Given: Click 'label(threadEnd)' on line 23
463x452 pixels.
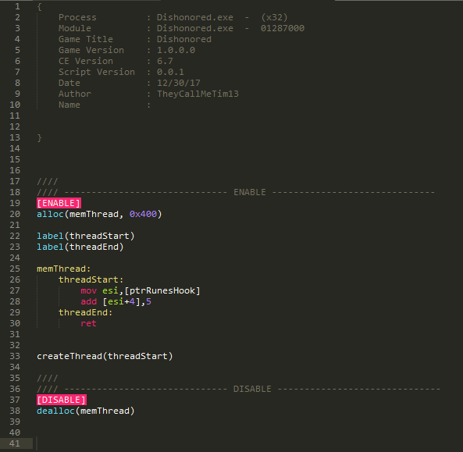Looking at the screenshot, I should coord(80,247).
